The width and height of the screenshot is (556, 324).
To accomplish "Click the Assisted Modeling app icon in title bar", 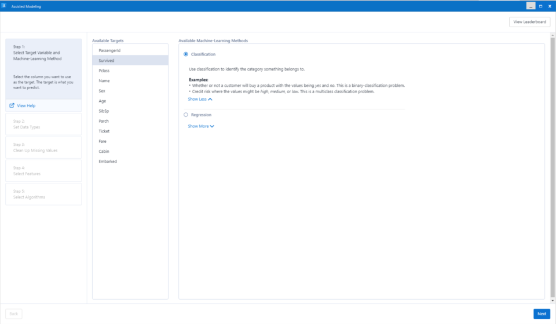I will (3, 6).
